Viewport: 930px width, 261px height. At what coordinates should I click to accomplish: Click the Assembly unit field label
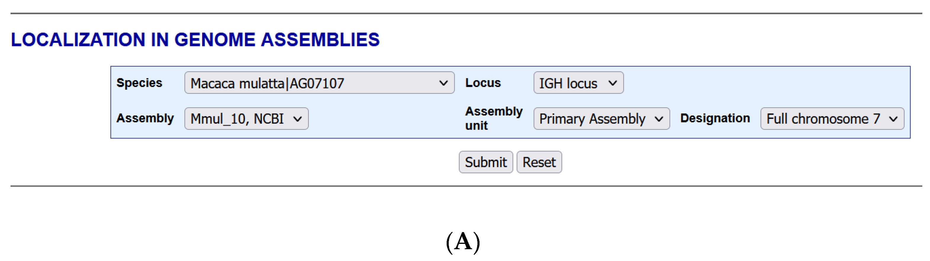(493, 118)
